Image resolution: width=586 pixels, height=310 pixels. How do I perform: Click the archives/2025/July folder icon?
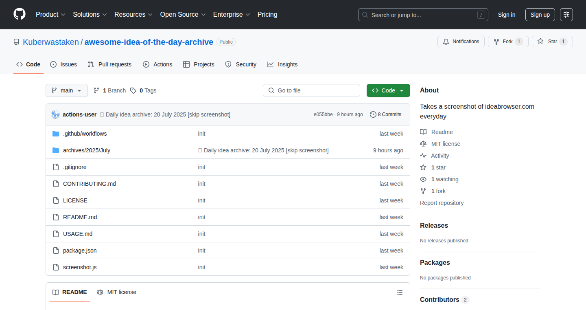[x=56, y=150]
